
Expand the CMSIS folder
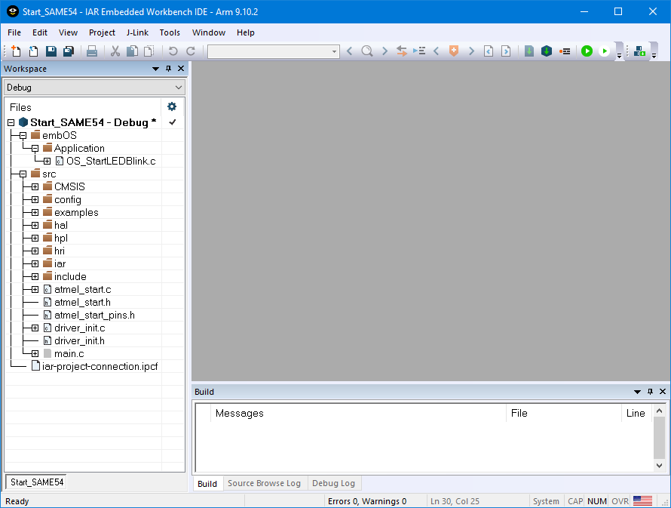[35, 186]
